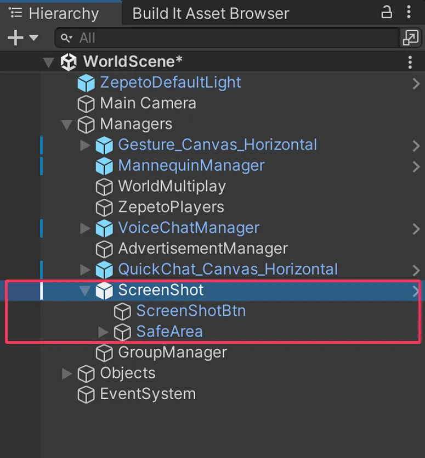Open scene in Search window icon

[410, 38]
